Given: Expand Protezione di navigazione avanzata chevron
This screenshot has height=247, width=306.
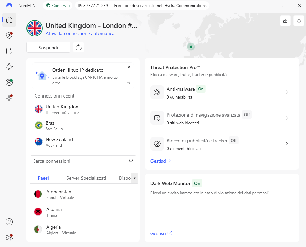Looking at the screenshot, I should pos(287,118).
